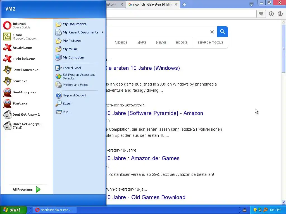Screen dimensions: 286x214
Task: Open My Recent Documents entry
Action: (x=79, y=32)
